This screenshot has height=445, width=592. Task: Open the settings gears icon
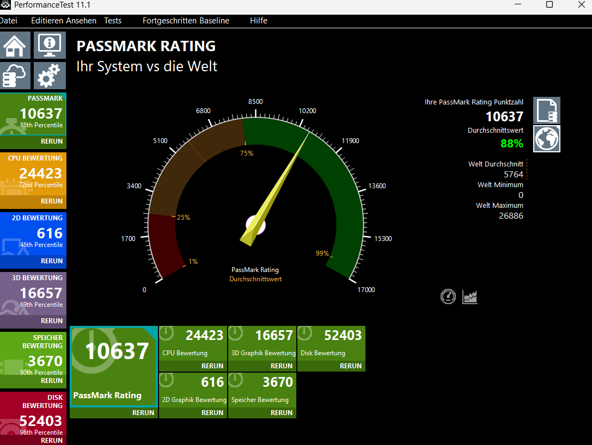point(50,76)
